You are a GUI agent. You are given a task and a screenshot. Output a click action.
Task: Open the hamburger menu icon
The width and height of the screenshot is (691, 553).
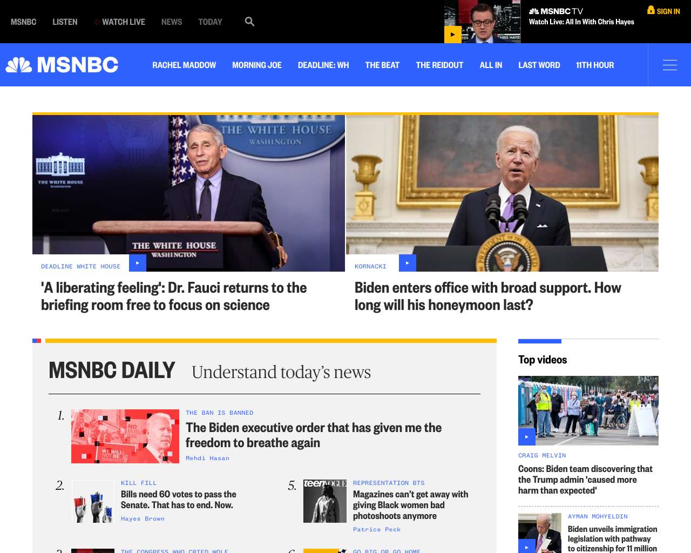point(670,65)
